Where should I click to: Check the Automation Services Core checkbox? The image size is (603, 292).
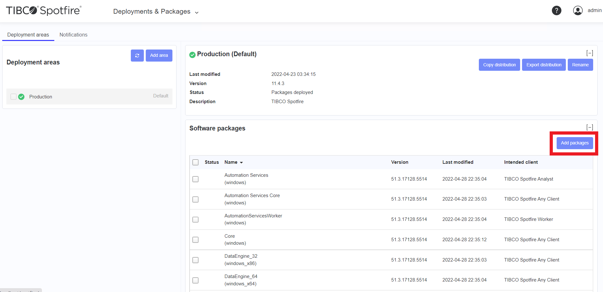click(x=196, y=200)
